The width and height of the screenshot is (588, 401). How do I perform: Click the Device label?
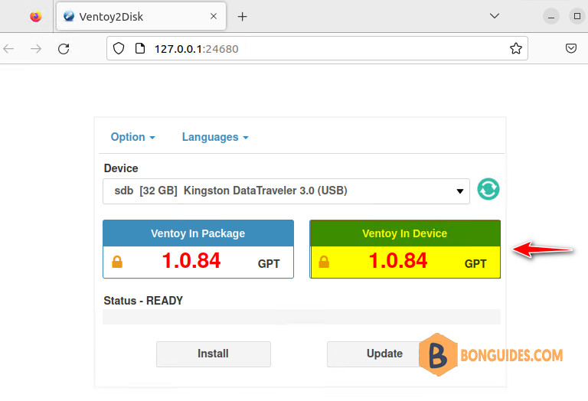tap(121, 168)
